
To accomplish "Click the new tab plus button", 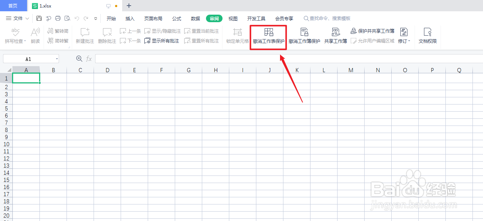I will [129, 6].
